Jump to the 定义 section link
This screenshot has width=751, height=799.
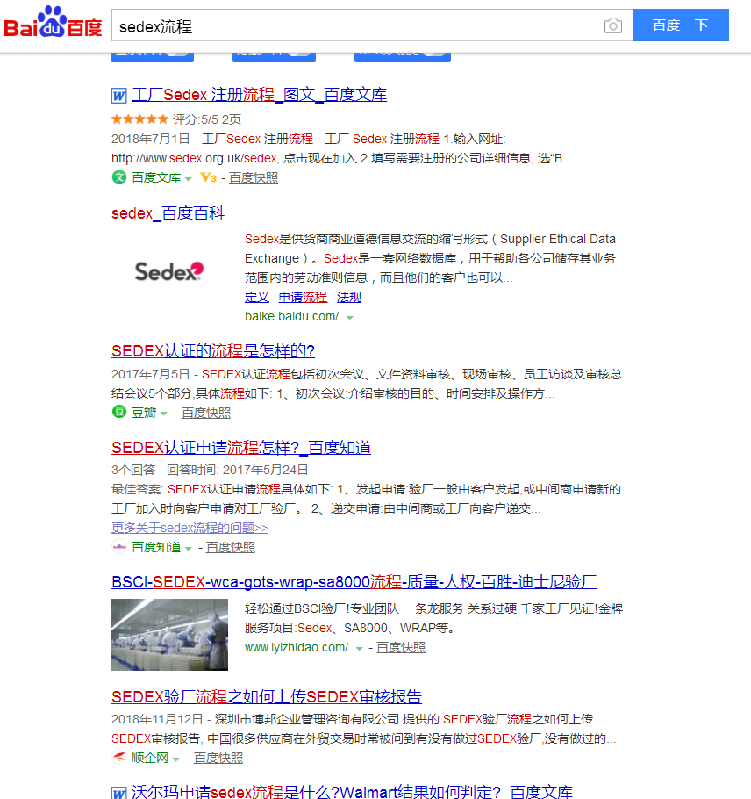point(256,297)
